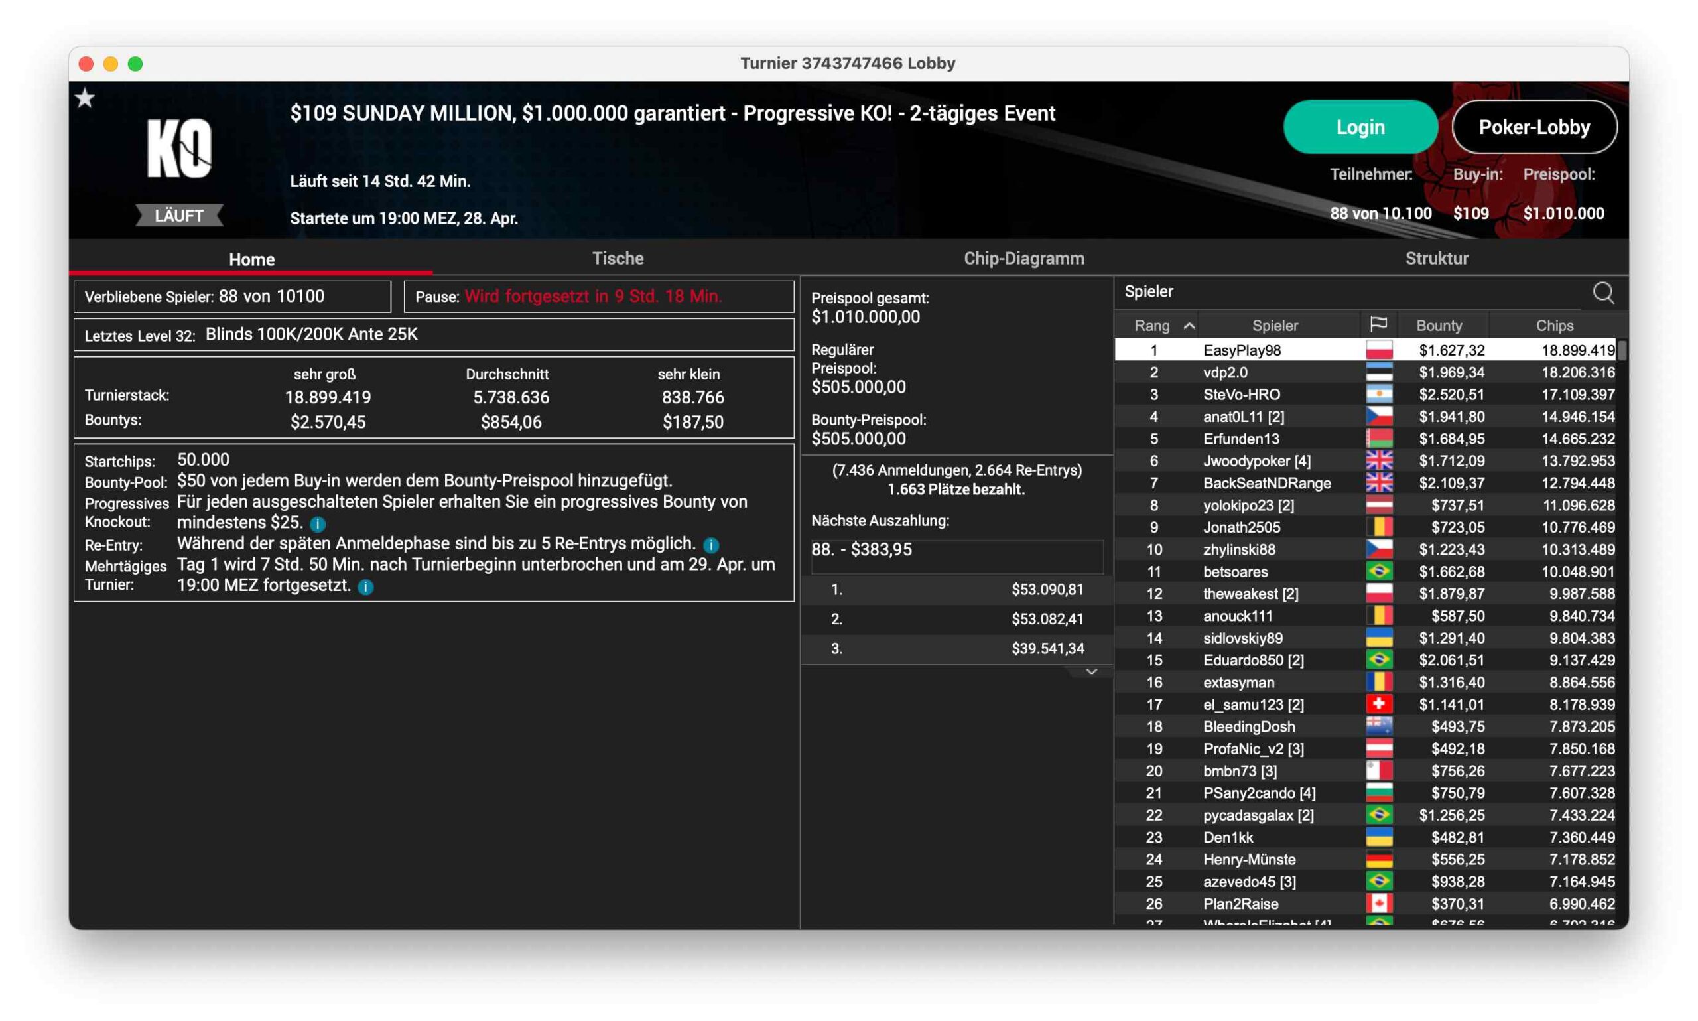The width and height of the screenshot is (1698, 1021).
Task: Click info icon next to Re-Entry description
Action: (711, 545)
